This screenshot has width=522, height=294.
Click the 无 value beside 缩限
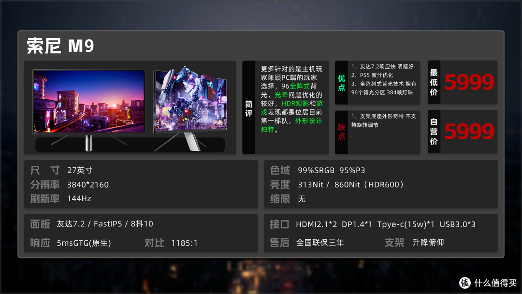[x=302, y=199]
